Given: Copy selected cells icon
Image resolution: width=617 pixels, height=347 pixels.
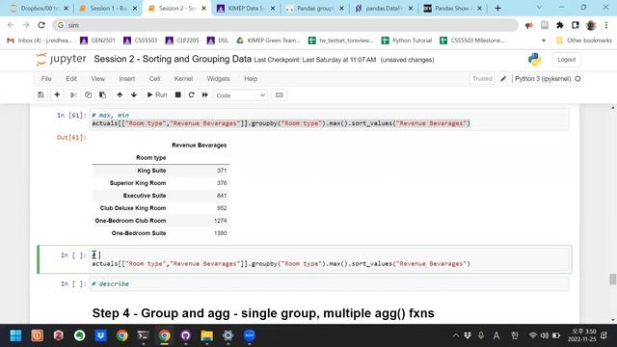Looking at the screenshot, I should 88,95.
